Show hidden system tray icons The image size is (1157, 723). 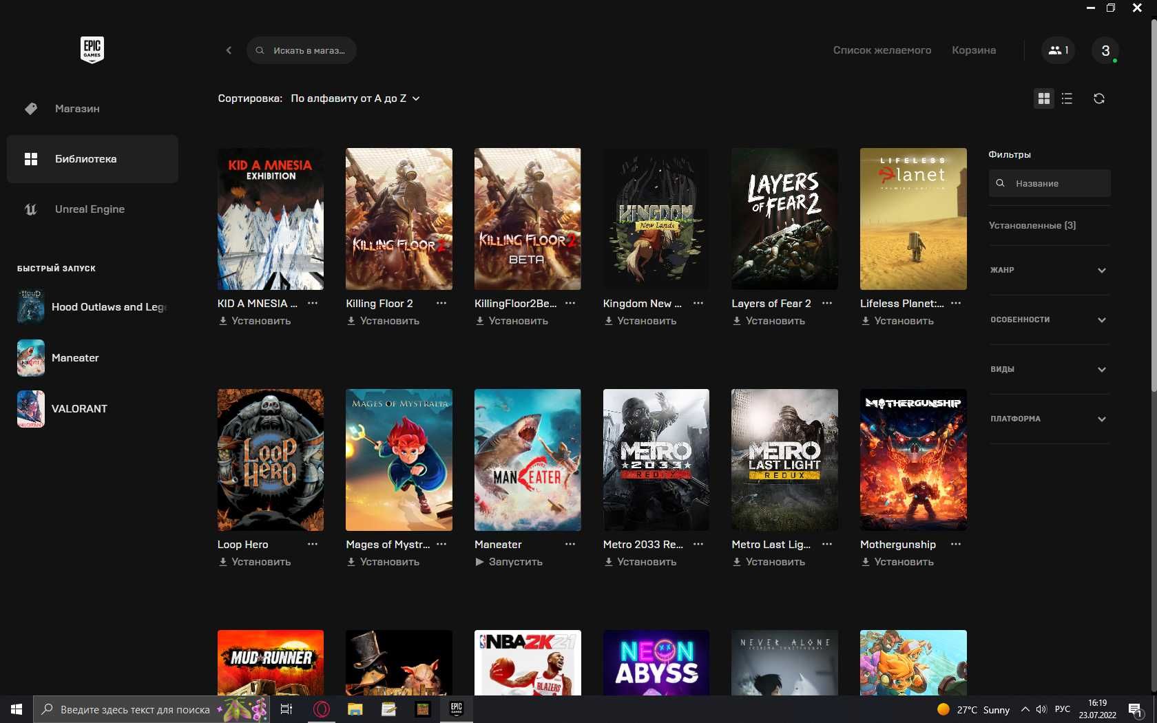(x=1025, y=709)
